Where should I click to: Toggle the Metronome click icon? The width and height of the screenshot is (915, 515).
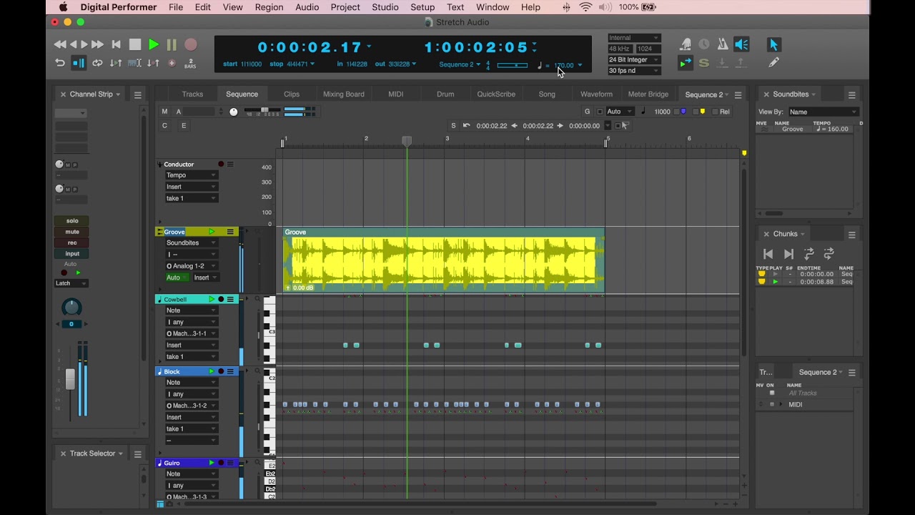723,44
